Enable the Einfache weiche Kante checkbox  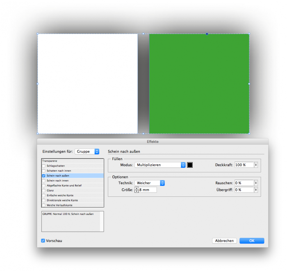click(43, 195)
